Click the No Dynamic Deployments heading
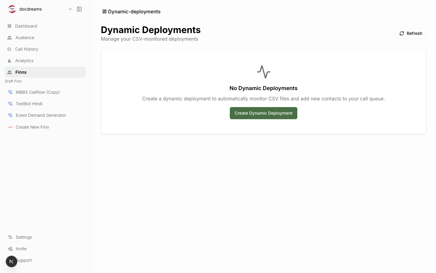The width and height of the screenshot is (436, 273). [x=263, y=88]
